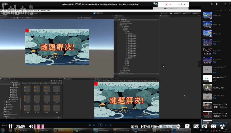Open the Game view resolution dropdown
231x133 pixels.
point(111,81)
